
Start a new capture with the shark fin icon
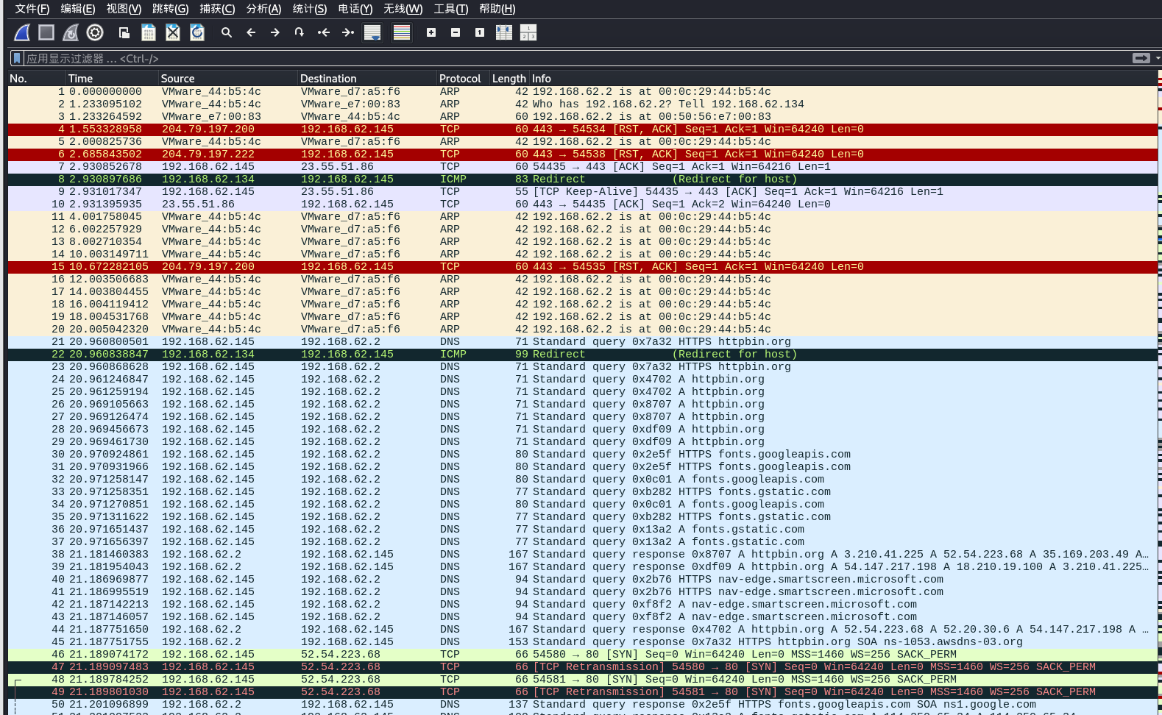pos(22,32)
